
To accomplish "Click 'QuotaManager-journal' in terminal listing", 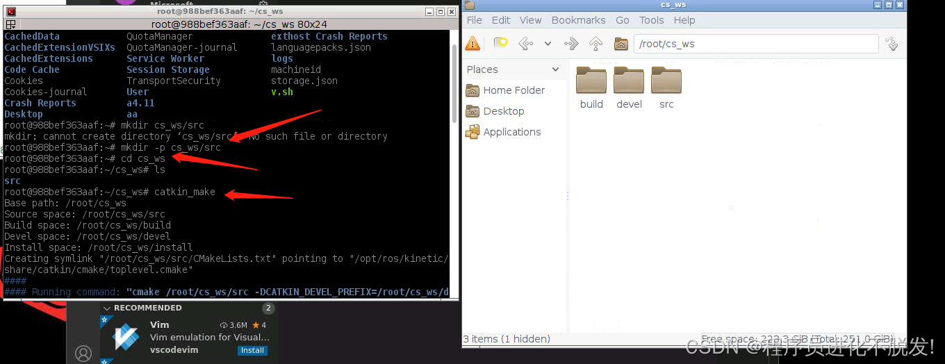I will pyautogui.click(x=182, y=47).
